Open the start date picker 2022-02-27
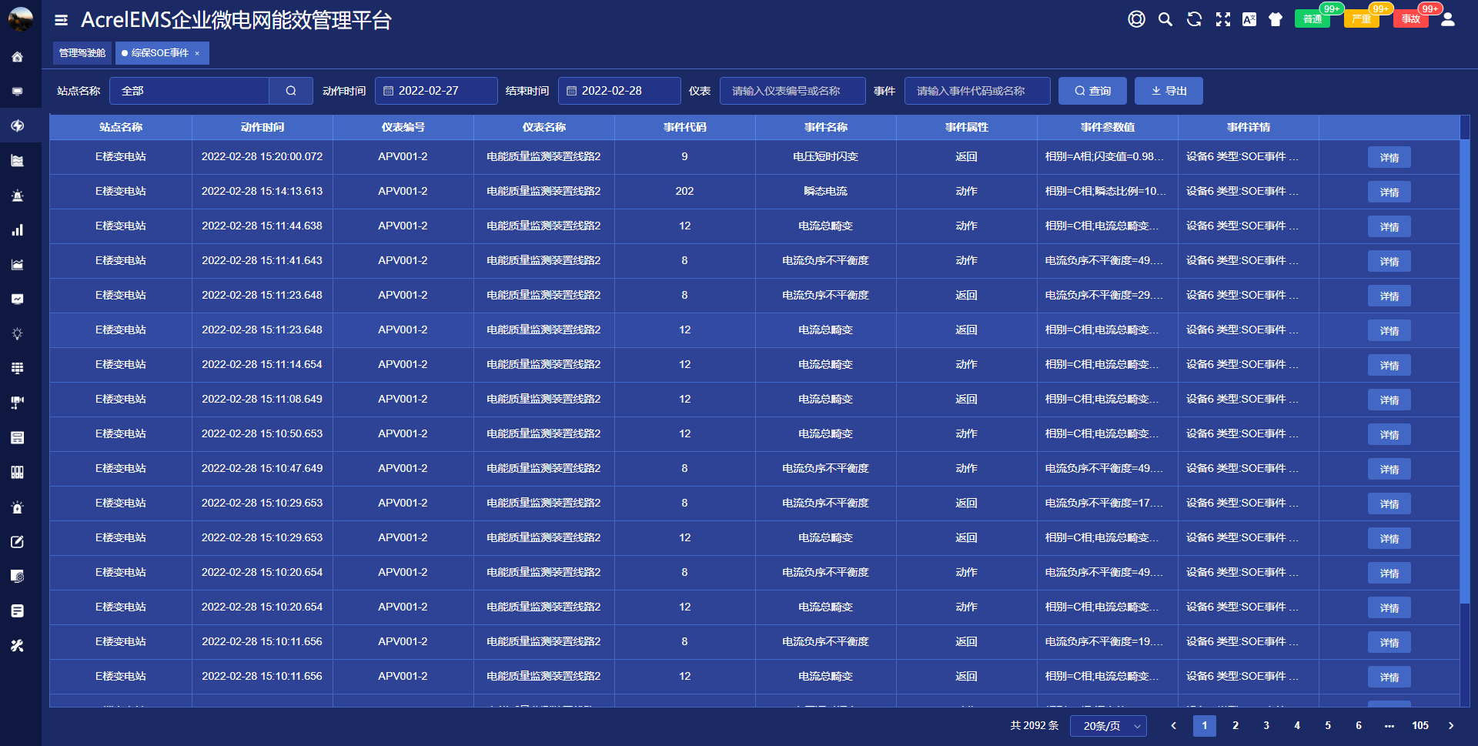 [436, 91]
